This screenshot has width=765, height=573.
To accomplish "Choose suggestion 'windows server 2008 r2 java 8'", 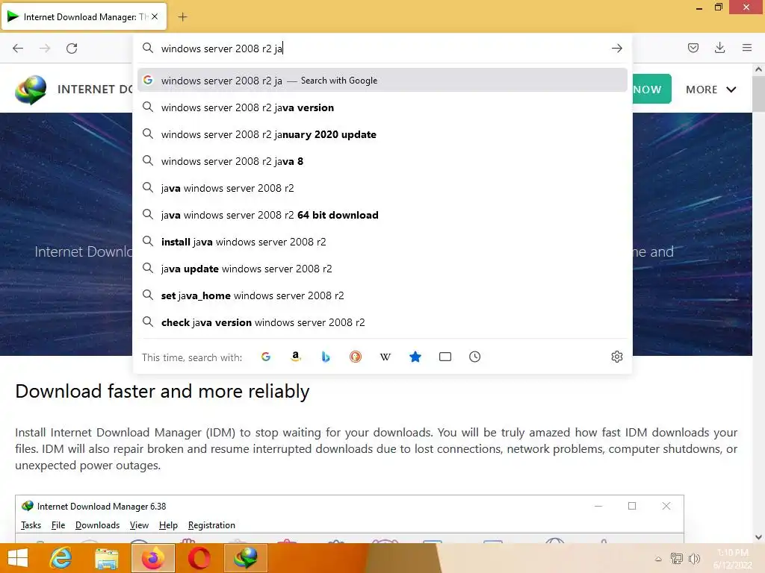I will pyautogui.click(x=382, y=161).
